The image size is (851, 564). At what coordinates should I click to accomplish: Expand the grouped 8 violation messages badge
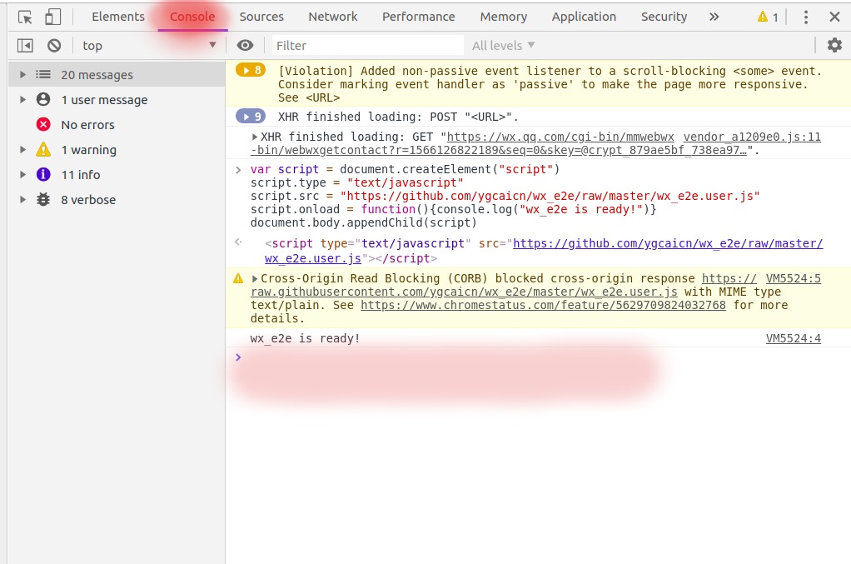(x=250, y=70)
